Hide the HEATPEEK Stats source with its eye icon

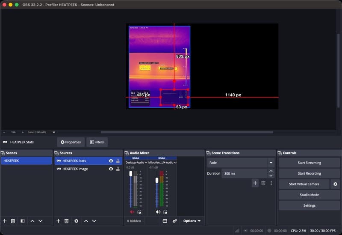coord(111,161)
